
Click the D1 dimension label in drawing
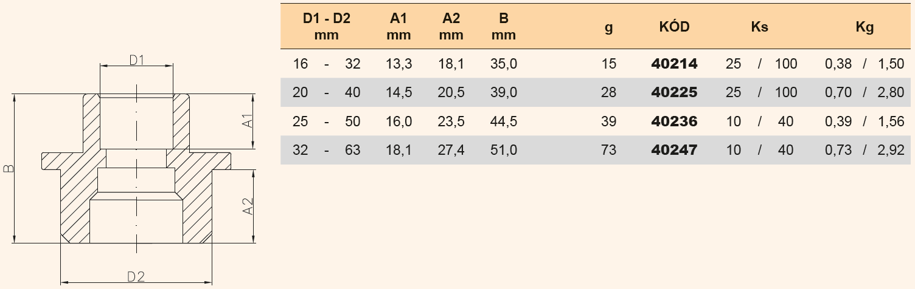pos(136,59)
